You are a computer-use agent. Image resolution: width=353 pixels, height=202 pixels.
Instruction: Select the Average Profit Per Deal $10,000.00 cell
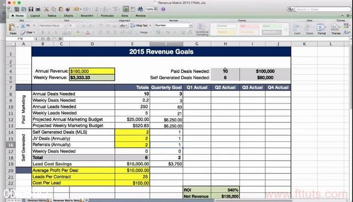[x=132, y=170]
